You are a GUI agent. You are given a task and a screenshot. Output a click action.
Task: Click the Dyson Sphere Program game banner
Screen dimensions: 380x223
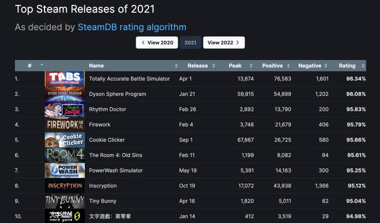[65, 94]
